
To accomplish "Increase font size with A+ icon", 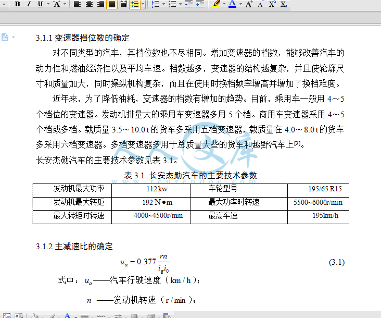I will click(x=249, y=4).
